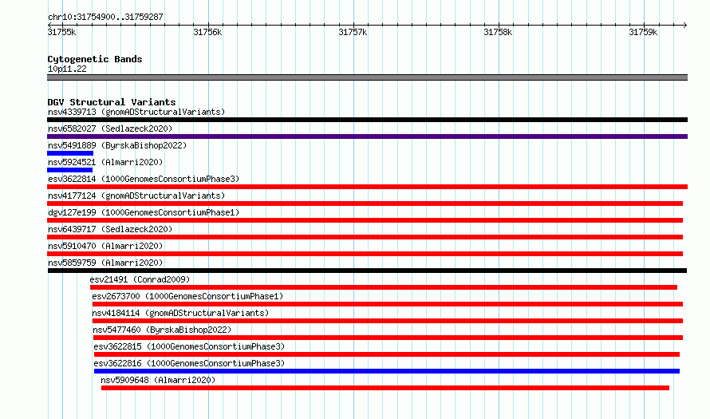Viewport: 710px width, 419px height.
Task: Select the red esv21491 variant bar
Action: (x=384, y=287)
